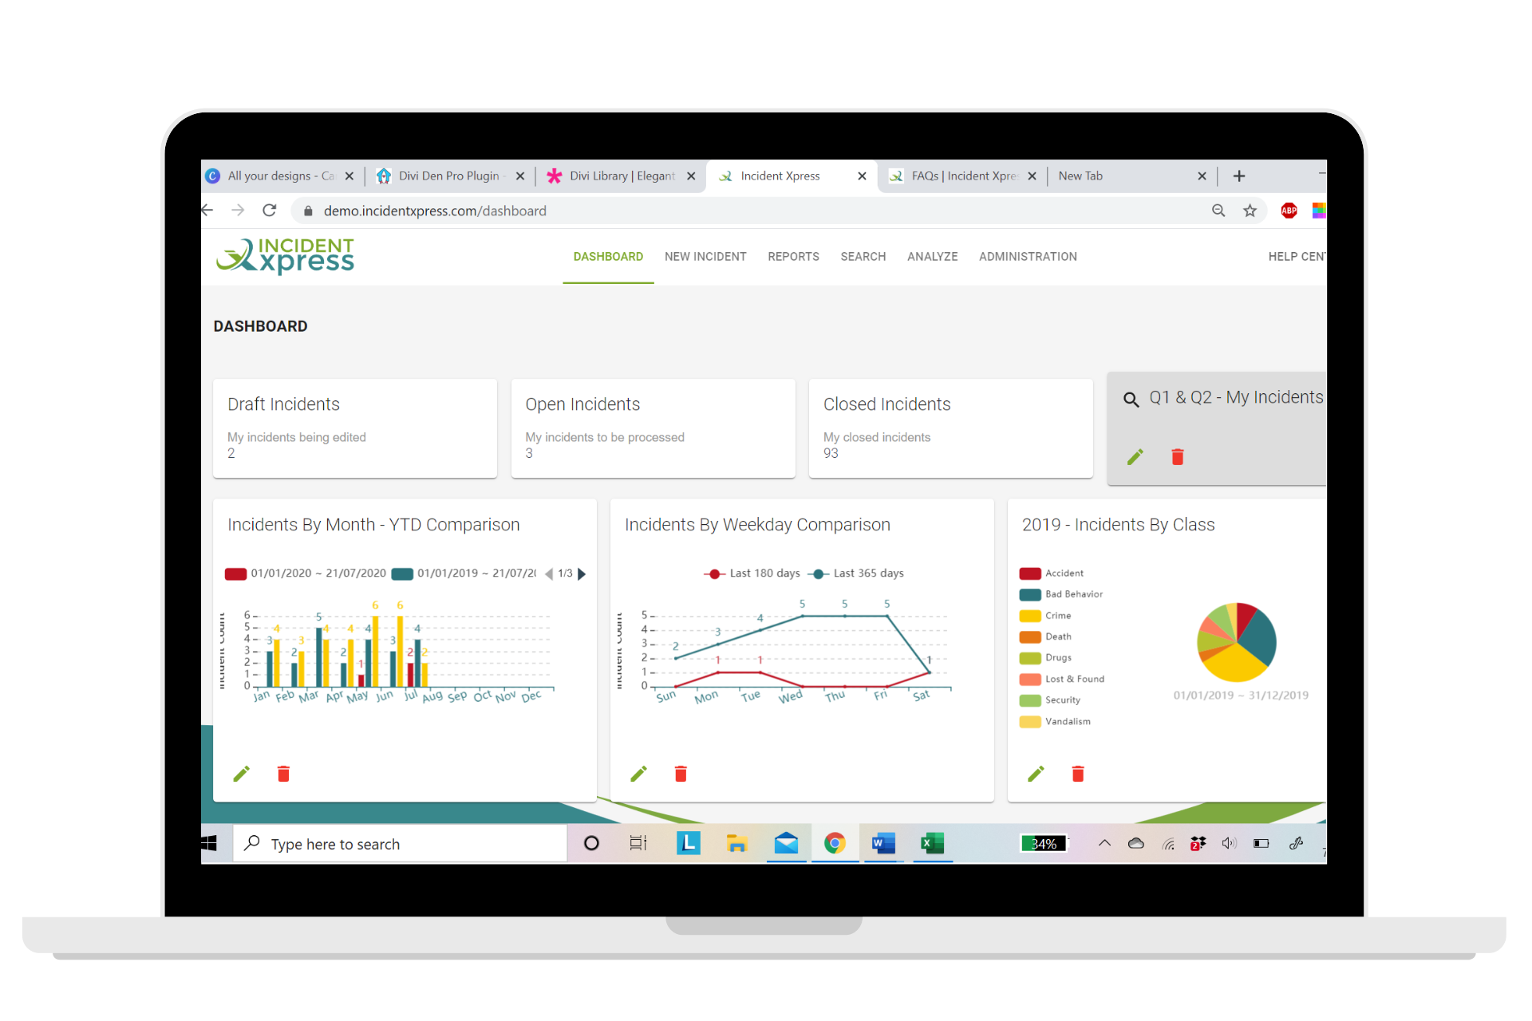Toggle the Last 180 days series in legend
Image resolution: width=1532 pixels, height=1021 pixels.
pyautogui.click(x=763, y=574)
